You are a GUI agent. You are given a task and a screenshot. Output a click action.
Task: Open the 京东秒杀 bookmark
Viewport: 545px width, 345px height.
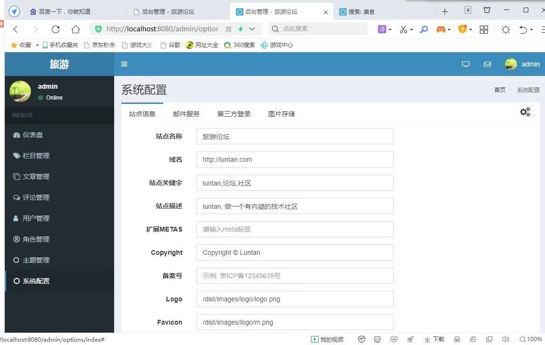(99, 45)
